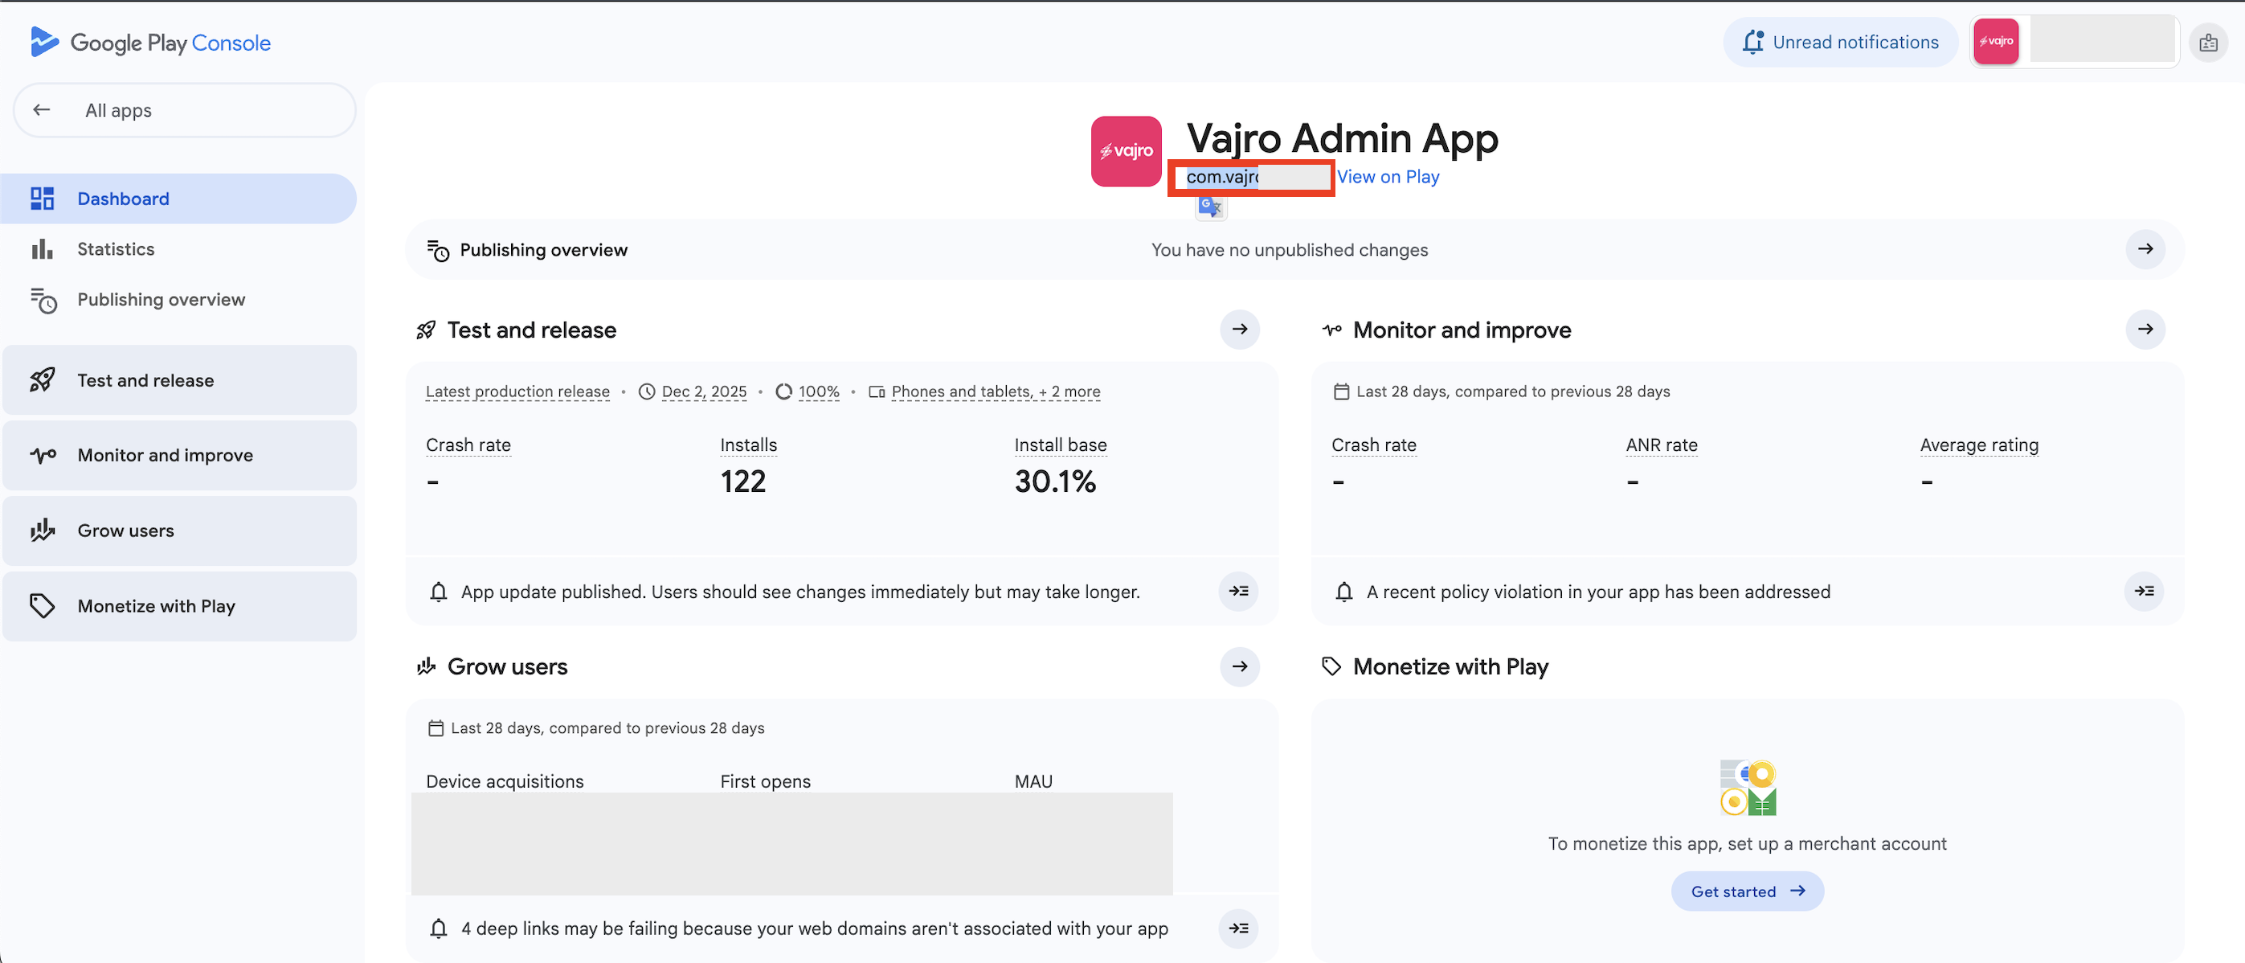This screenshot has width=2245, height=963.
Task: Open Monitor and improve card arrow
Action: [2145, 330]
